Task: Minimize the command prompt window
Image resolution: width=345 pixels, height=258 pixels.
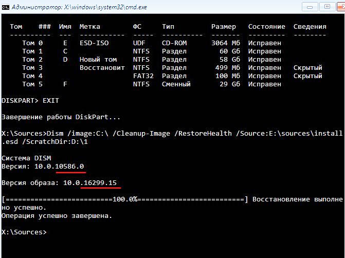Action: (x=309, y=7)
